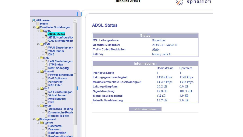Click the page icon beside Home

(38, 24)
